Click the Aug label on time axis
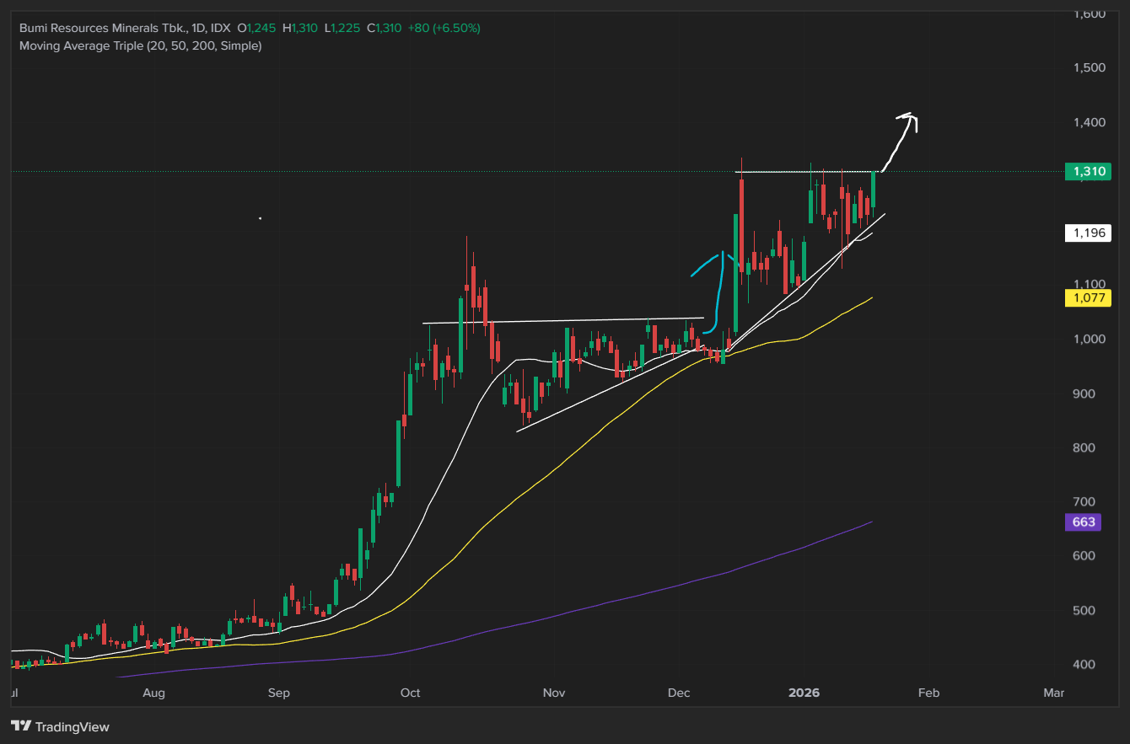Image resolution: width=1130 pixels, height=744 pixels. pos(153,693)
